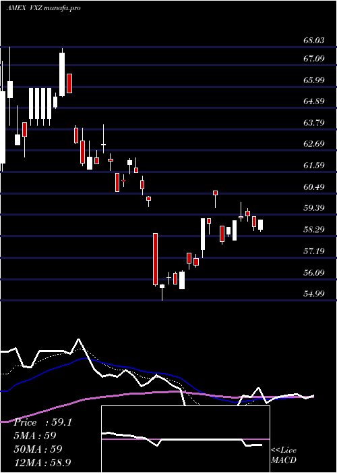Click the 12MA : 58.9 readout
Image resolution: width=337 pixels, height=473 pixels.
pos(42,462)
